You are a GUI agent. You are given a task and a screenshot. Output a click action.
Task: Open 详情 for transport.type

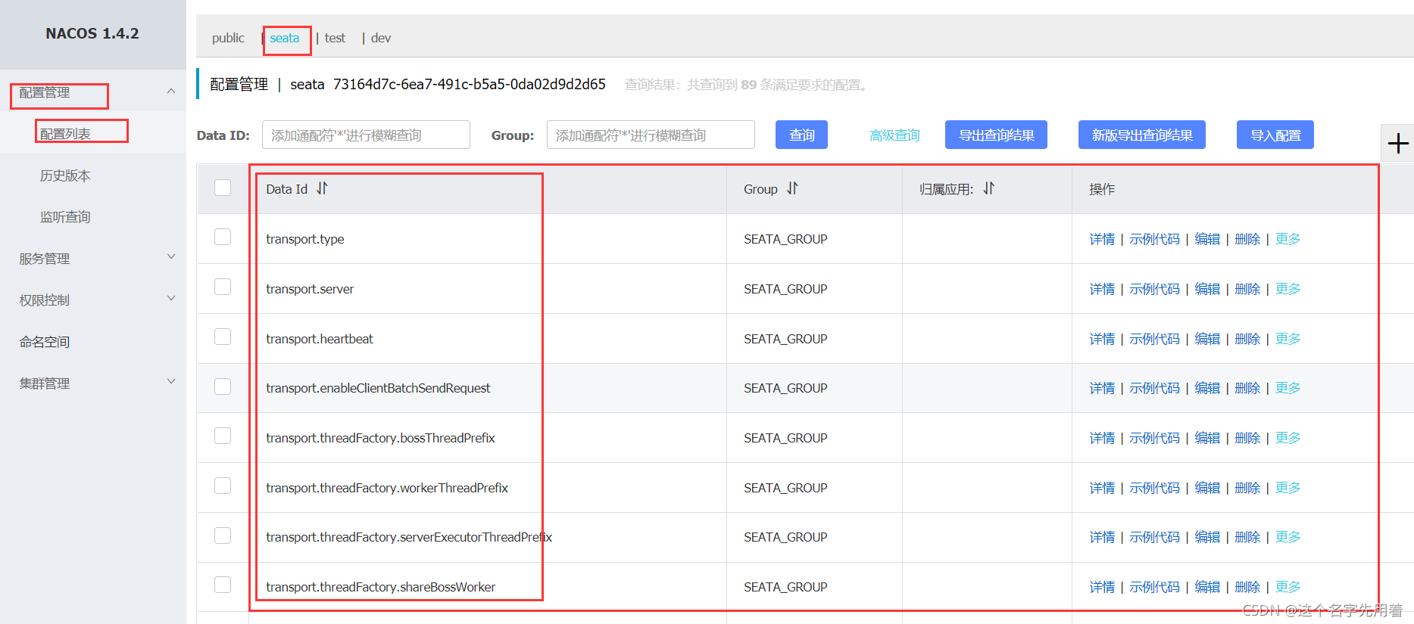click(1102, 239)
